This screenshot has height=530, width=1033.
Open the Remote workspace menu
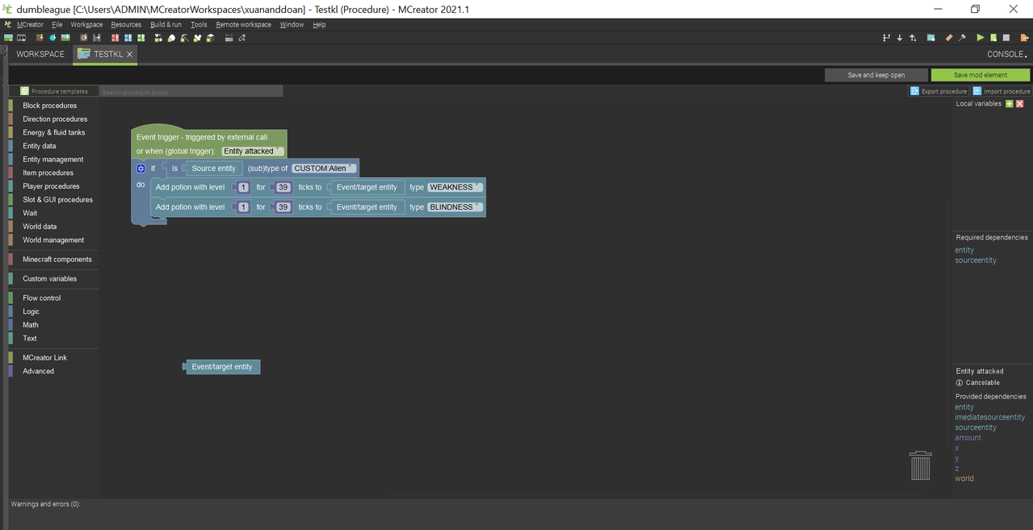(x=243, y=25)
